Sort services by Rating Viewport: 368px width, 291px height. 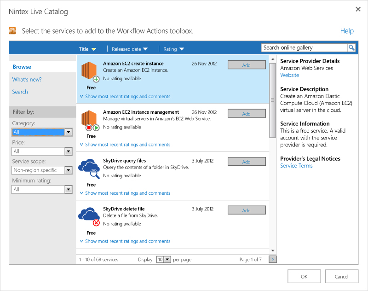(174, 49)
